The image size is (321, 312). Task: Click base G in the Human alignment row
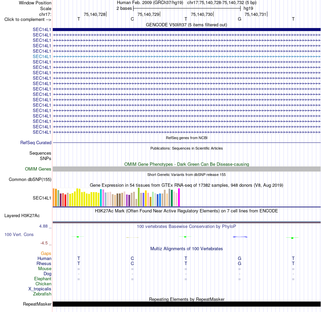240,258
